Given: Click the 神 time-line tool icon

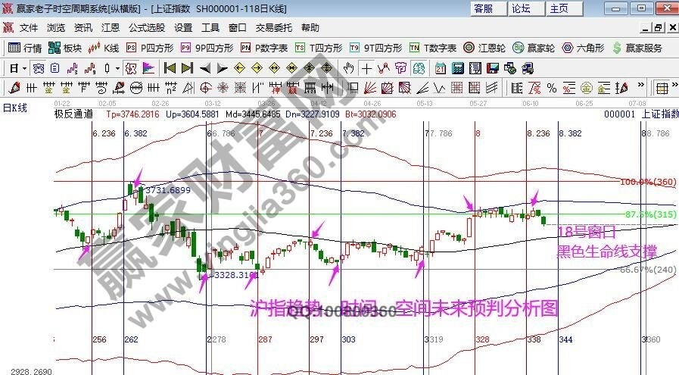Looking at the screenshot, I should [x=276, y=88].
